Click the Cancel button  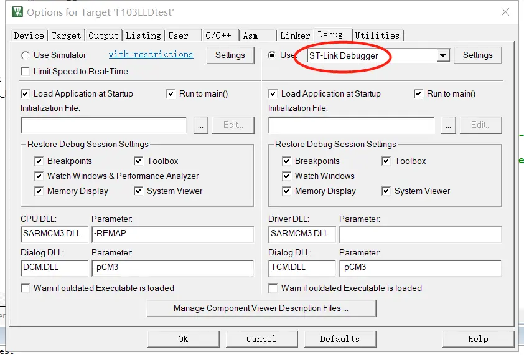261,340
